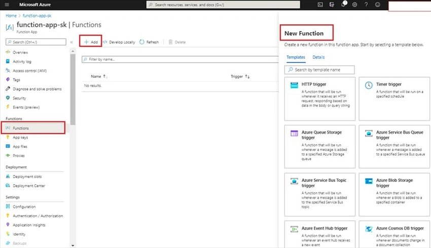Open portal settings gear
The width and height of the screenshot is (431, 248).
pyautogui.click(x=354, y=5)
